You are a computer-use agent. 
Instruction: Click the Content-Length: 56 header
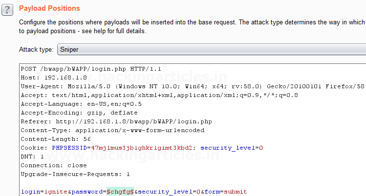click(56, 139)
